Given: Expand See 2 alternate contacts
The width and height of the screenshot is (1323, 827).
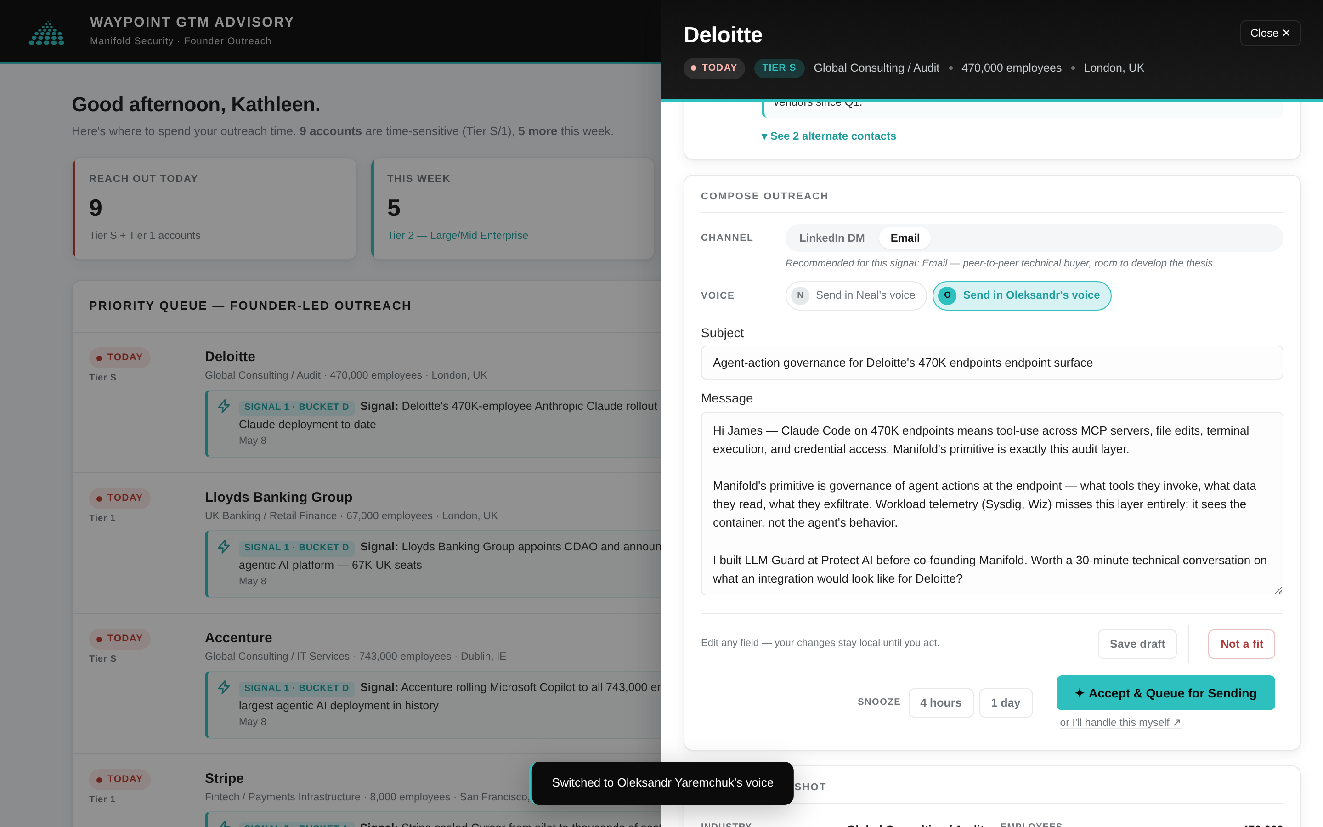Looking at the screenshot, I should 828,136.
